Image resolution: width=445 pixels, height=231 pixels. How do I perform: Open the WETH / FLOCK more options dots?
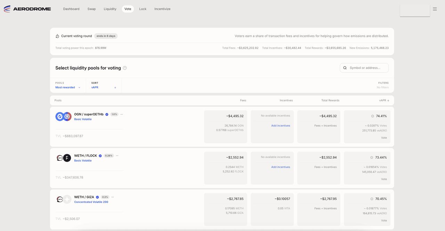point(117,156)
